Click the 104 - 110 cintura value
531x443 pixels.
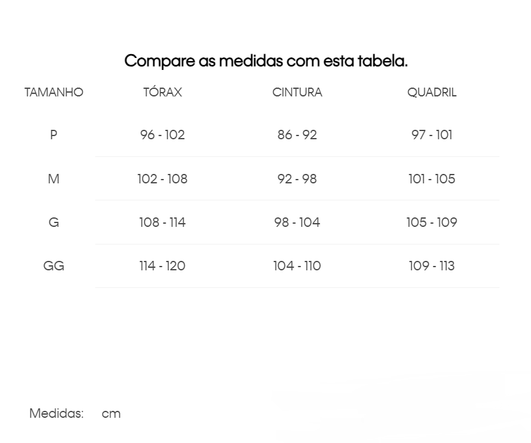(x=297, y=266)
